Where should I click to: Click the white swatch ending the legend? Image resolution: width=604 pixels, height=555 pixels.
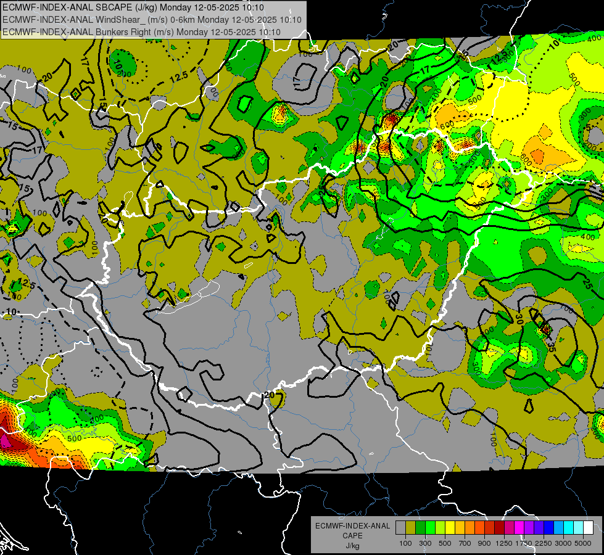pos(588,528)
